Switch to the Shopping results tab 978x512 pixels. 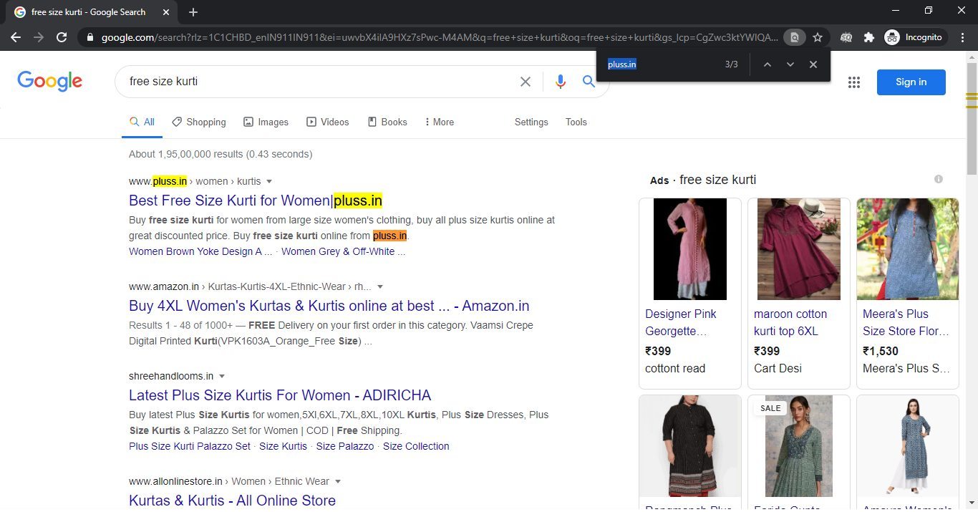(199, 122)
